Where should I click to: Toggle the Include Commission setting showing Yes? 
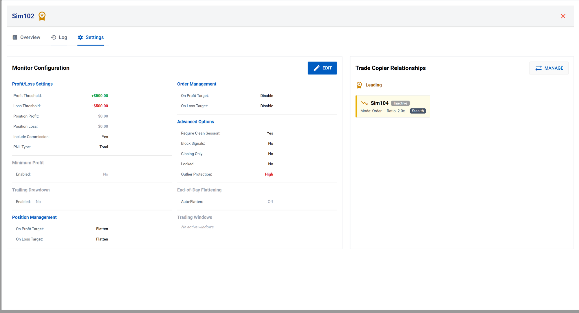(x=105, y=136)
